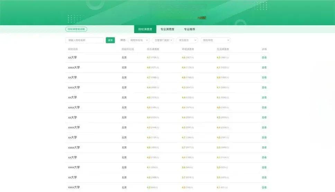335x192 pixels.
Task: Open 查看 details for the fifth row
Action: click(264, 98)
